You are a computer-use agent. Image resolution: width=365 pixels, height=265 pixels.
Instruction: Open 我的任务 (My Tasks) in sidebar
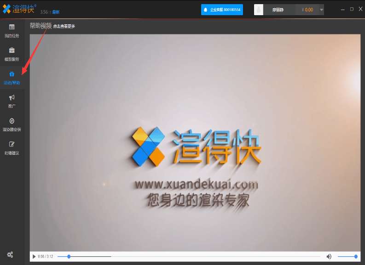click(x=12, y=31)
